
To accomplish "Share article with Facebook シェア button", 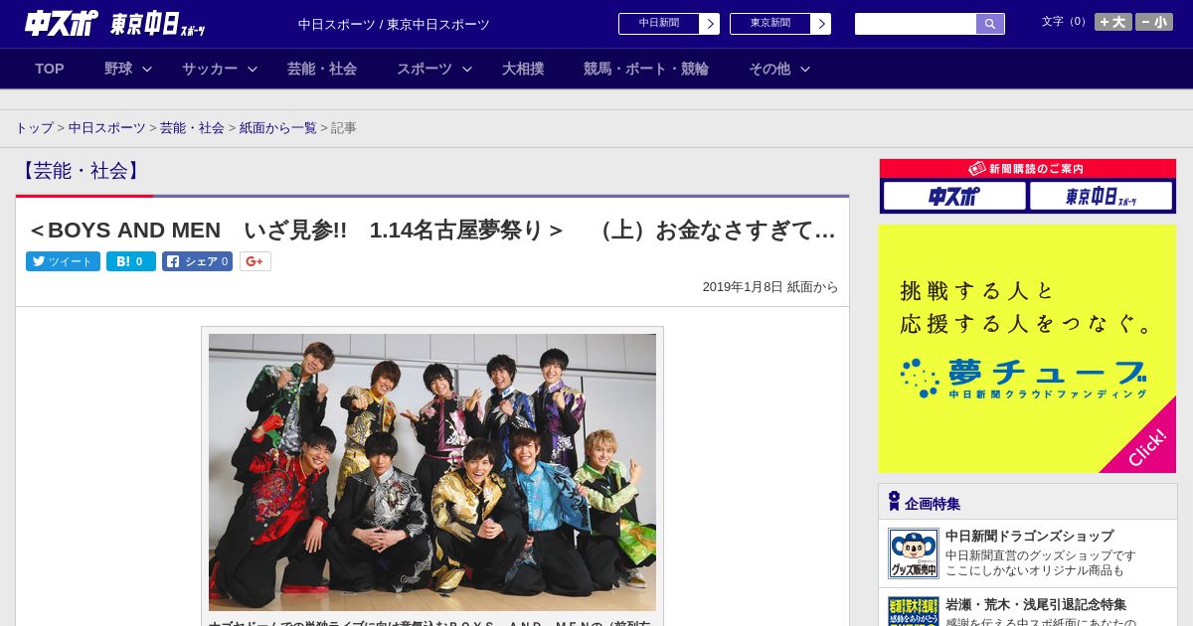I will click(197, 261).
